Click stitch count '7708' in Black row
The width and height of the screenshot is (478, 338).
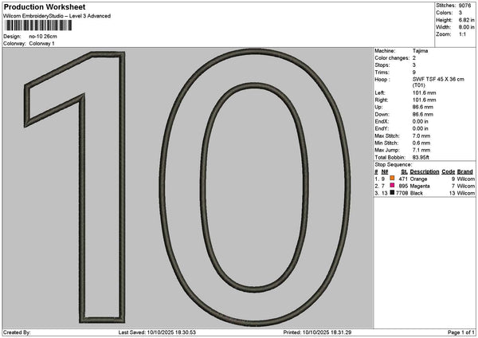(x=402, y=193)
